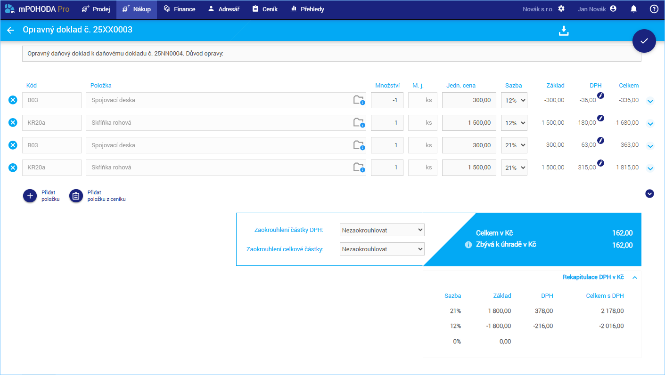The image size is (665, 375).
Task: Click the clipboard icon Přidat položku z ceníku
Action: (76, 196)
